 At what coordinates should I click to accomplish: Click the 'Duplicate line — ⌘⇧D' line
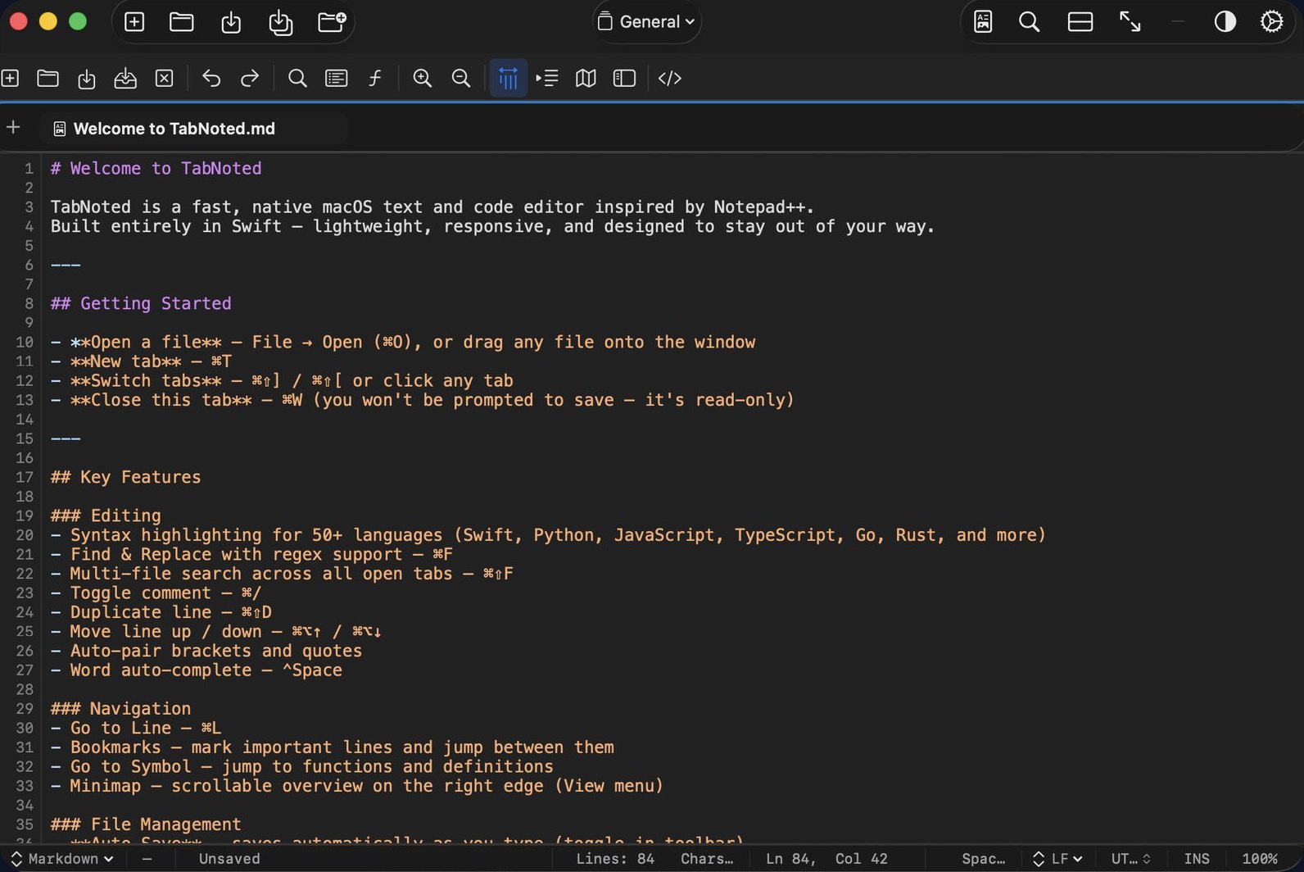click(161, 612)
